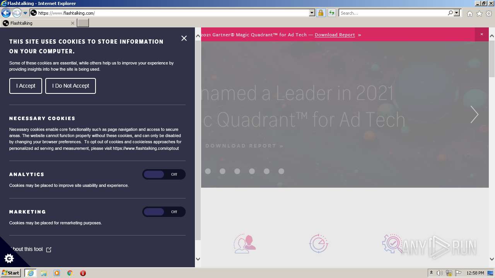
Task: Open the recent pages dropdown arrow
Action: click(x=25, y=13)
